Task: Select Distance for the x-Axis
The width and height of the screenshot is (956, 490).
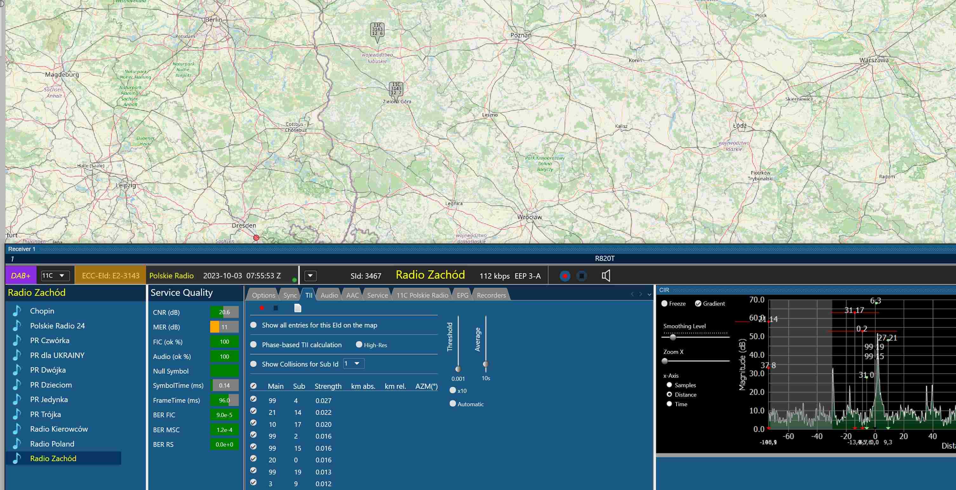Action: pyautogui.click(x=669, y=394)
